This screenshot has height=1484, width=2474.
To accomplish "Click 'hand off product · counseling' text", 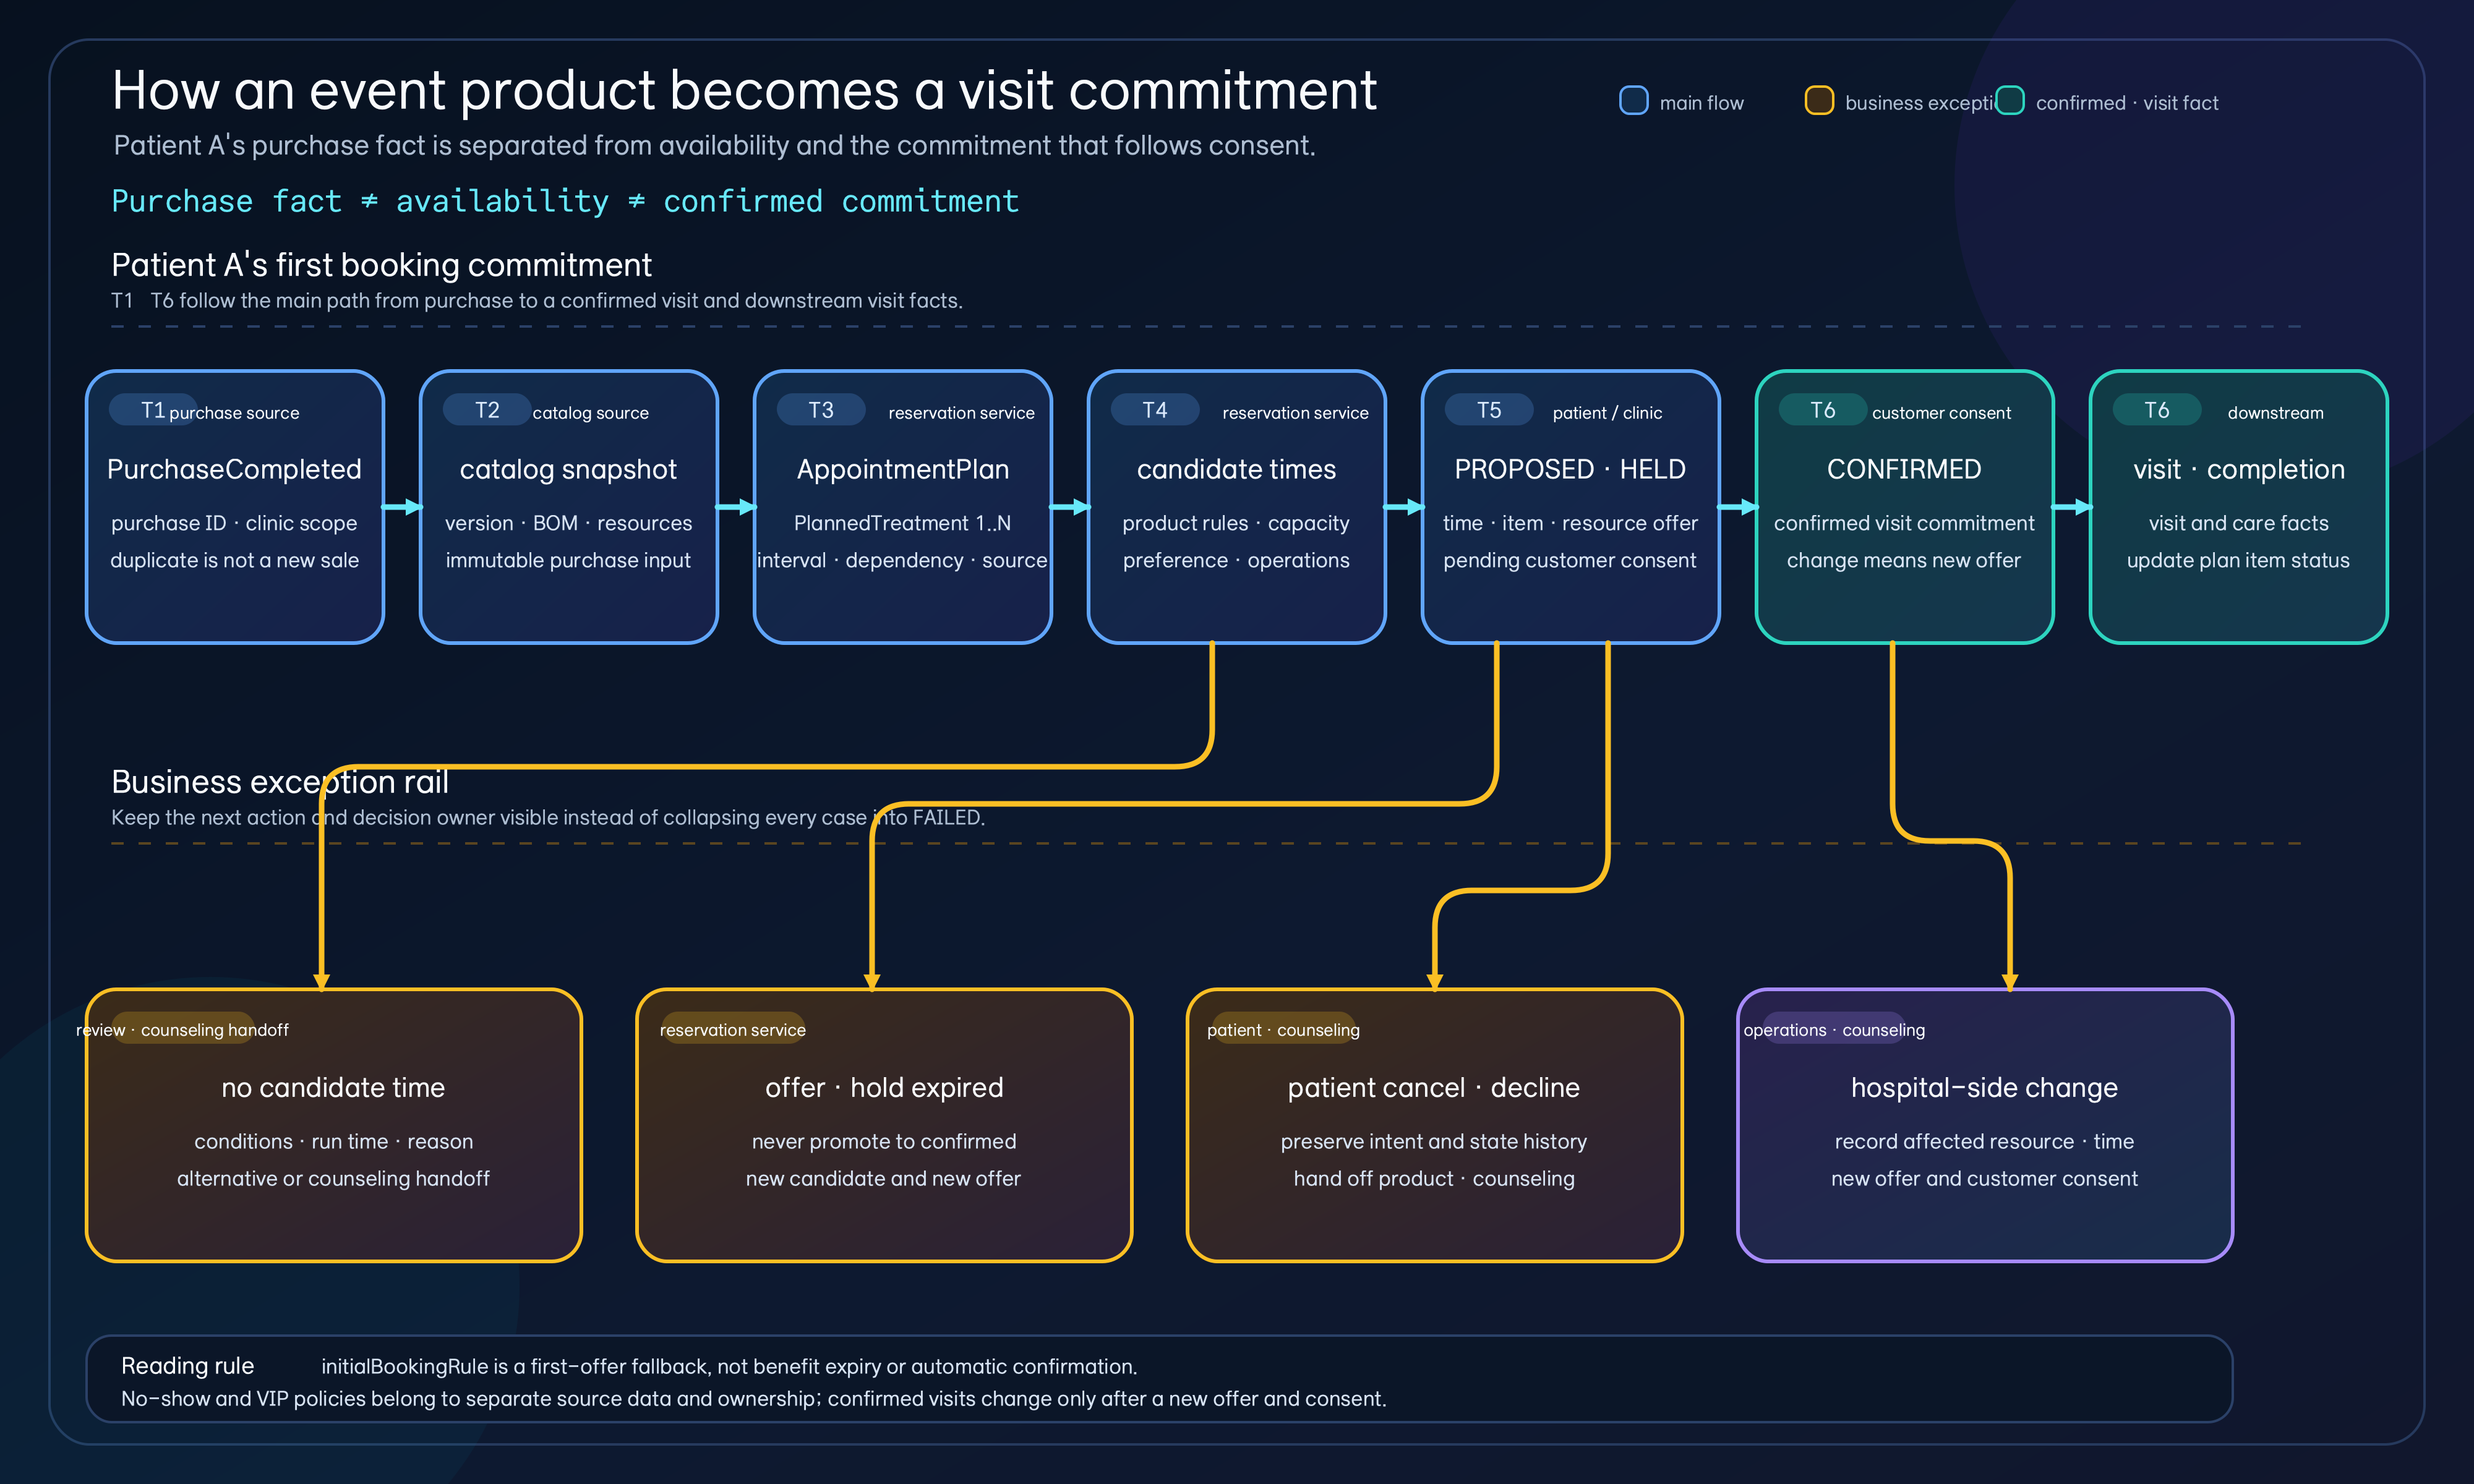I will pos(1434,1178).
